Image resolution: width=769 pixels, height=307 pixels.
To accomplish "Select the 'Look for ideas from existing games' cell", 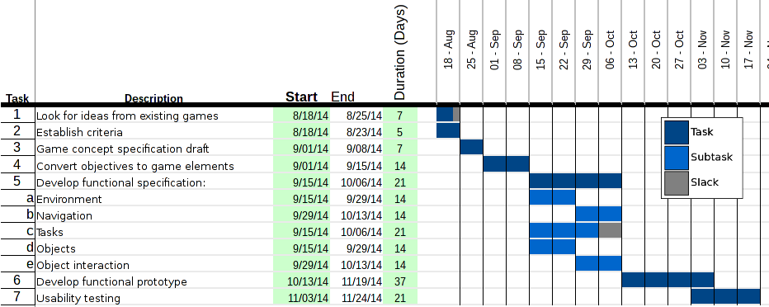I will (x=154, y=116).
